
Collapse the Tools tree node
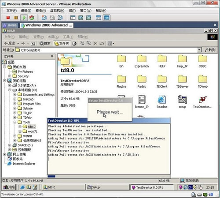(15, 122)
